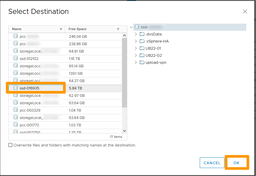Expand the UB22-01 tree node
Screen dimensions: 256x176
point(136,48)
